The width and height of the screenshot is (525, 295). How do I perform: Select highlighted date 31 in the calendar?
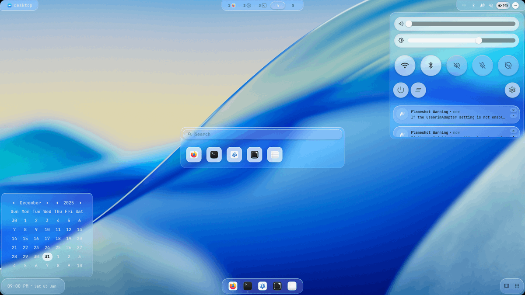(x=47, y=257)
